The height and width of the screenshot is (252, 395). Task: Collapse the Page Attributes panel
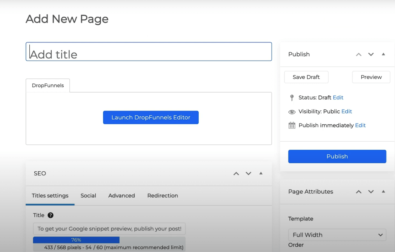(383, 191)
